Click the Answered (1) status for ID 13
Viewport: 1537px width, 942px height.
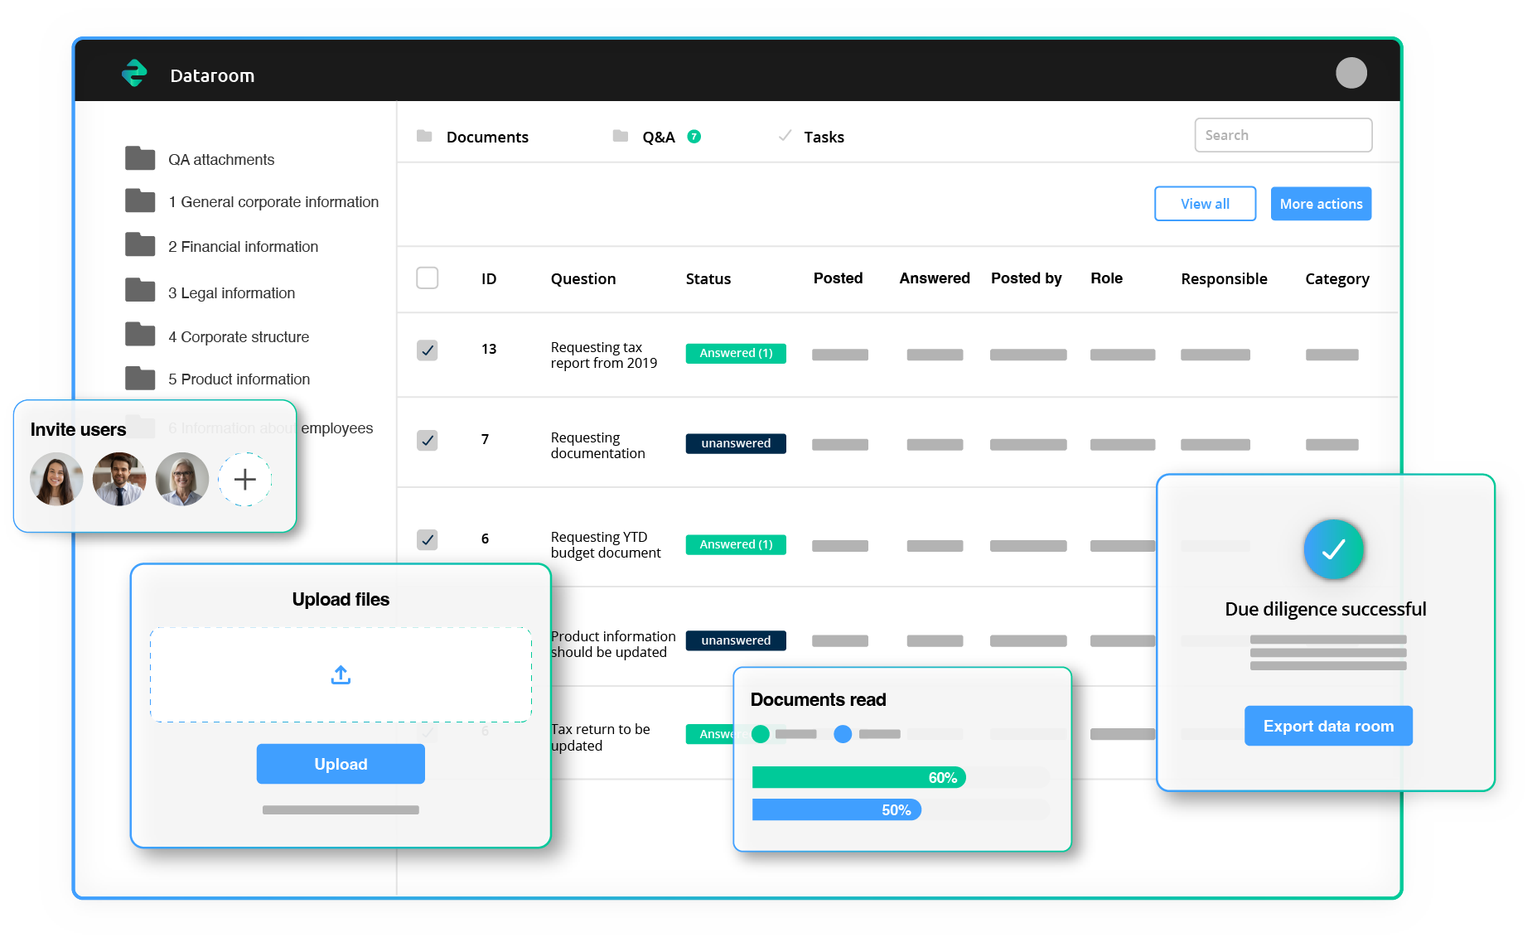click(x=736, y=353)
